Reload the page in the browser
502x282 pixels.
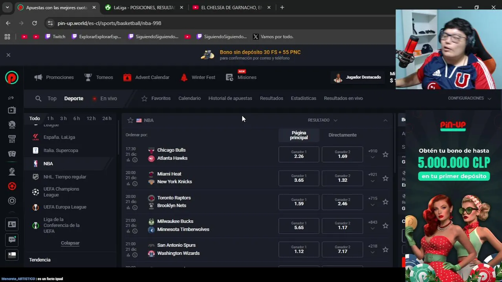tap(35, 23)
